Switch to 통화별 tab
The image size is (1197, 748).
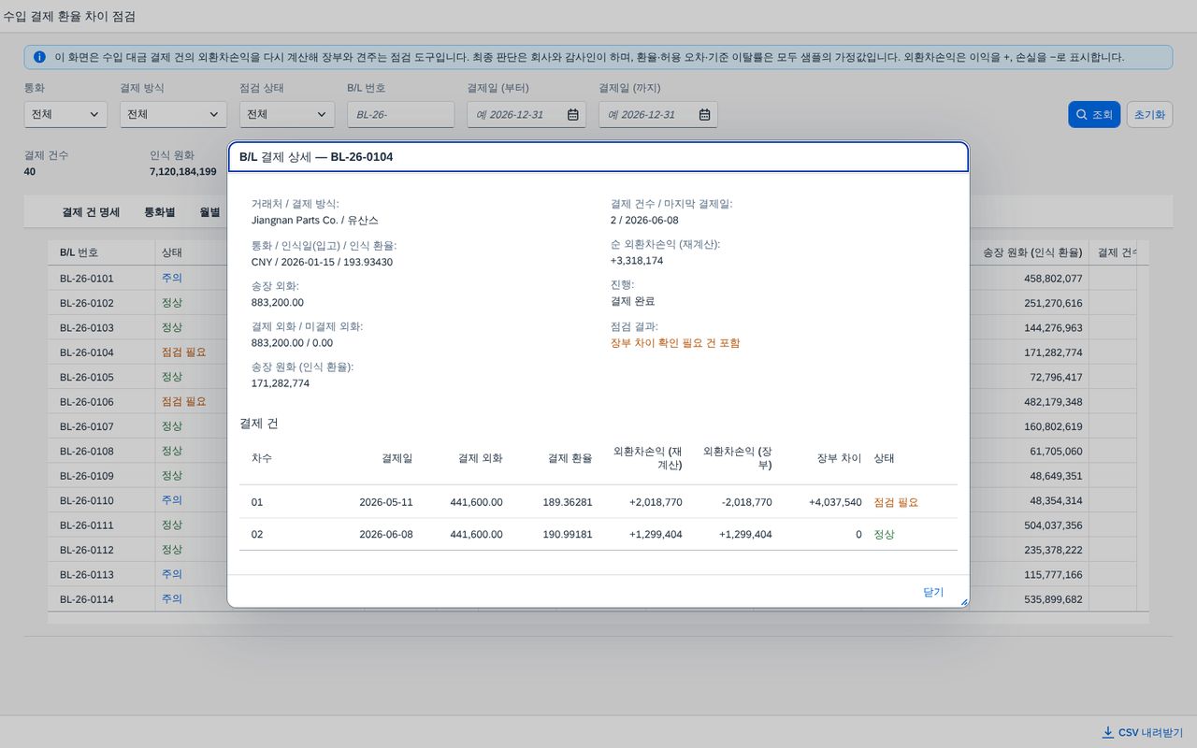[x=159, y=212]
